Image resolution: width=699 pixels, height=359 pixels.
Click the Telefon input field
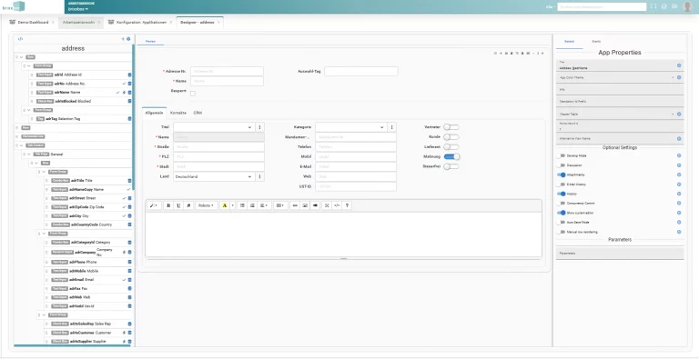pyautogui.click(x=356, y=147)
